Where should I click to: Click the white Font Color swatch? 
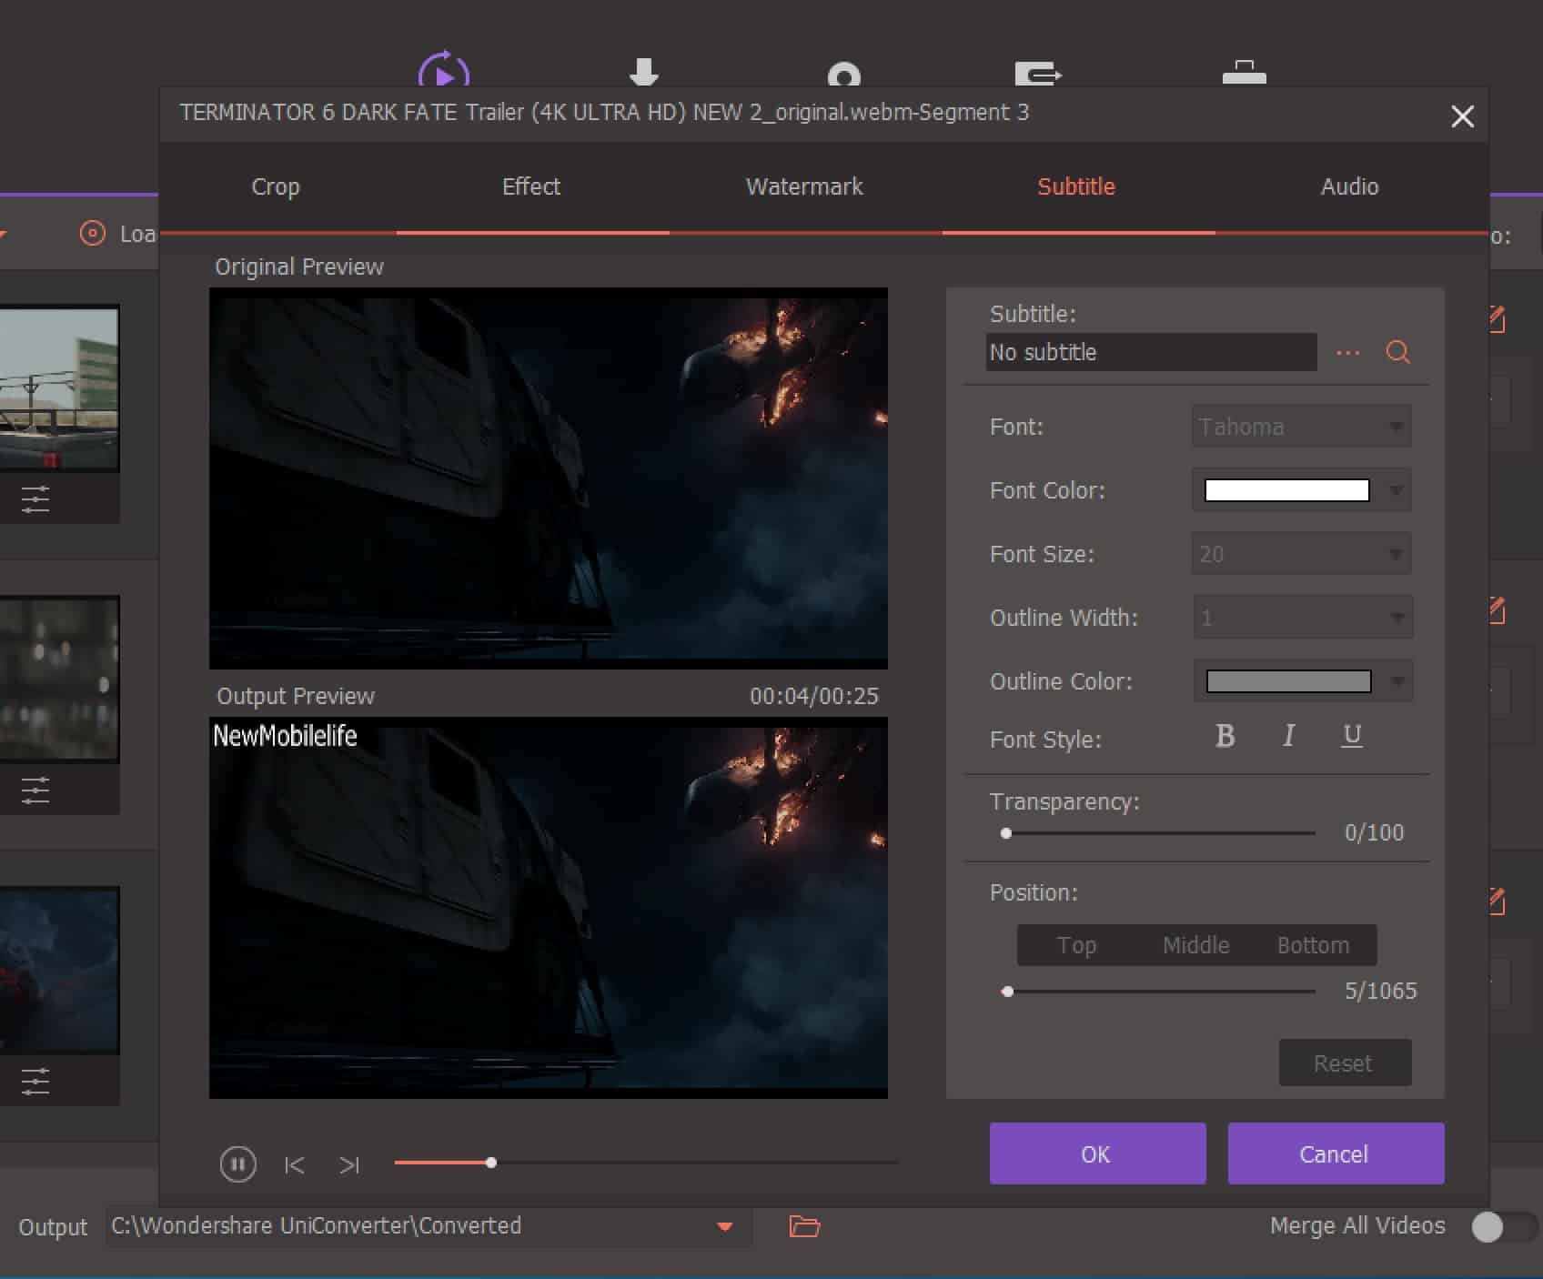(x=1286, y=490)
